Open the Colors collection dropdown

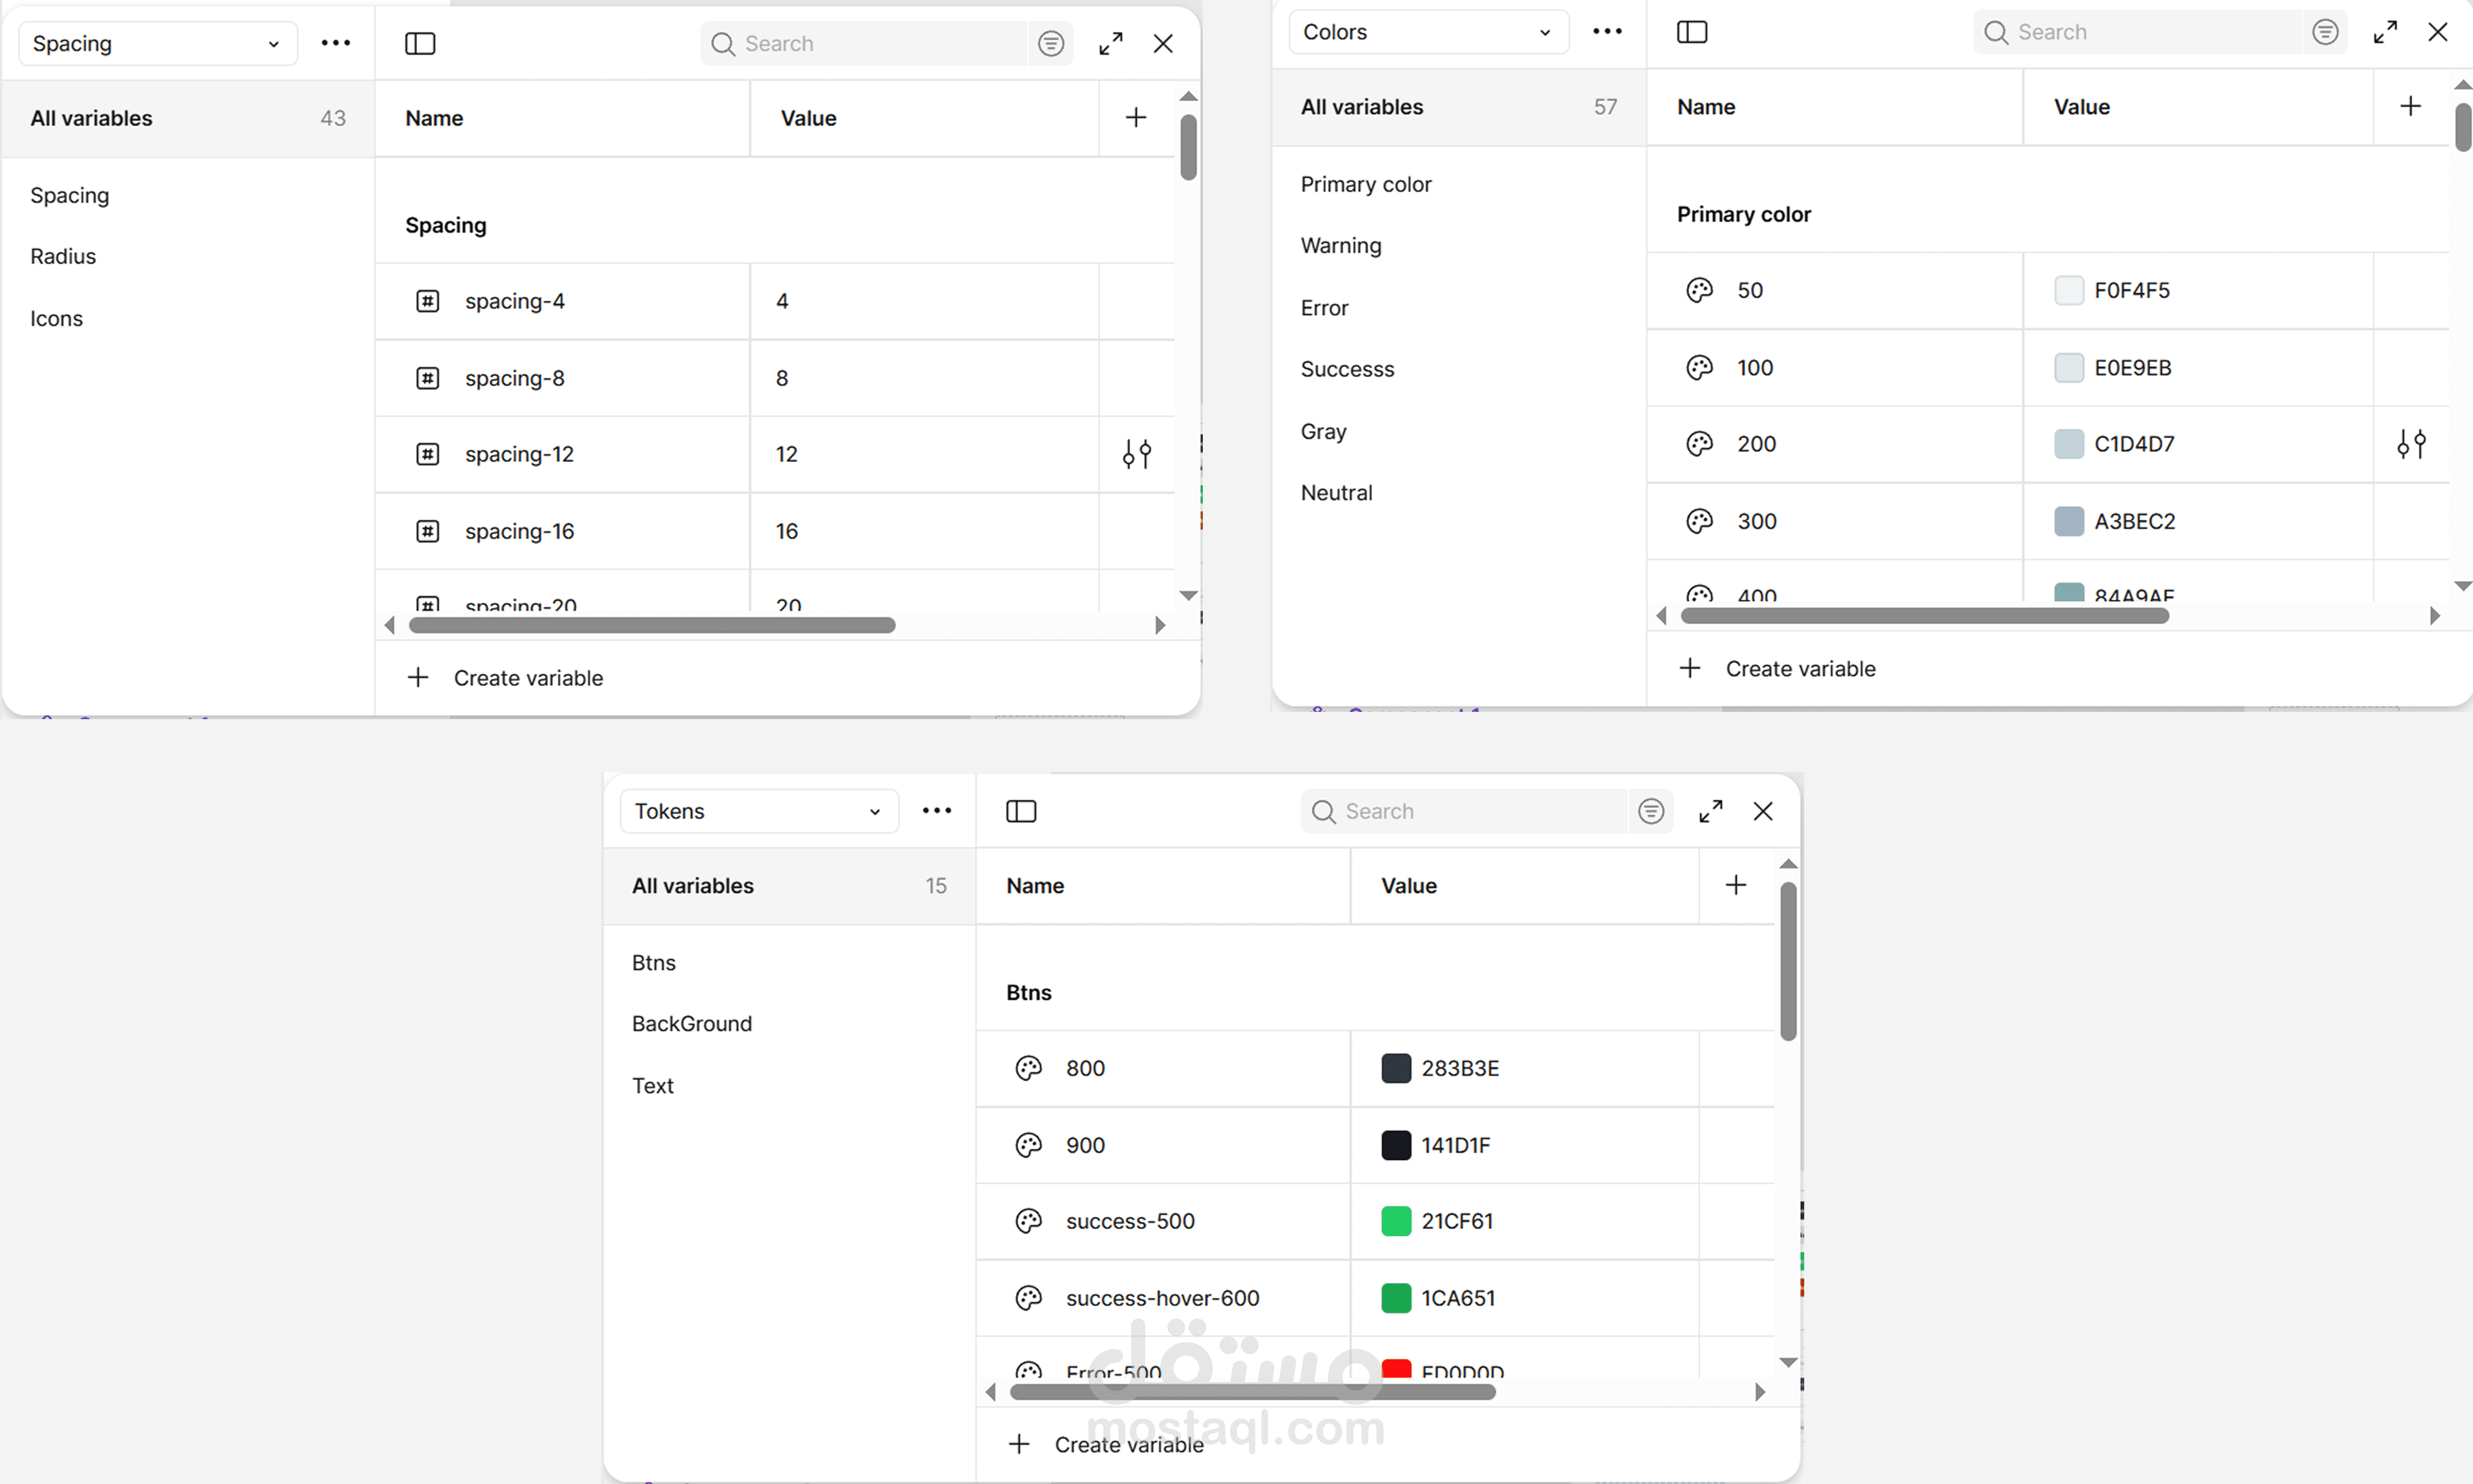[1427, 32]
